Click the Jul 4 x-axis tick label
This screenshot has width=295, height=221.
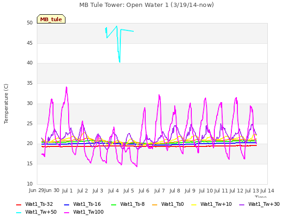click(x=113, y=191)
